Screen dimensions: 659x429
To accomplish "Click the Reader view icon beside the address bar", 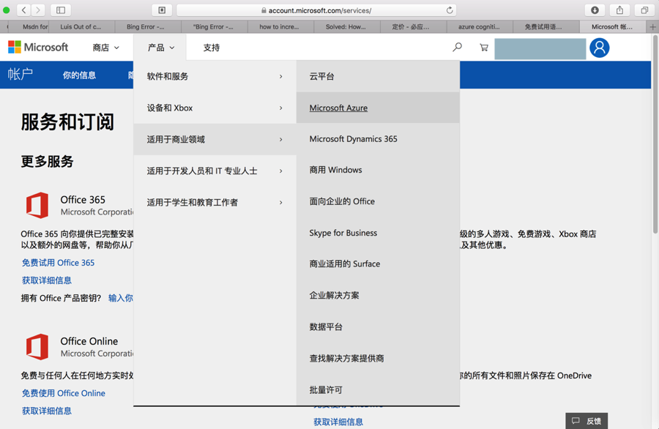I will click(162, 10).
